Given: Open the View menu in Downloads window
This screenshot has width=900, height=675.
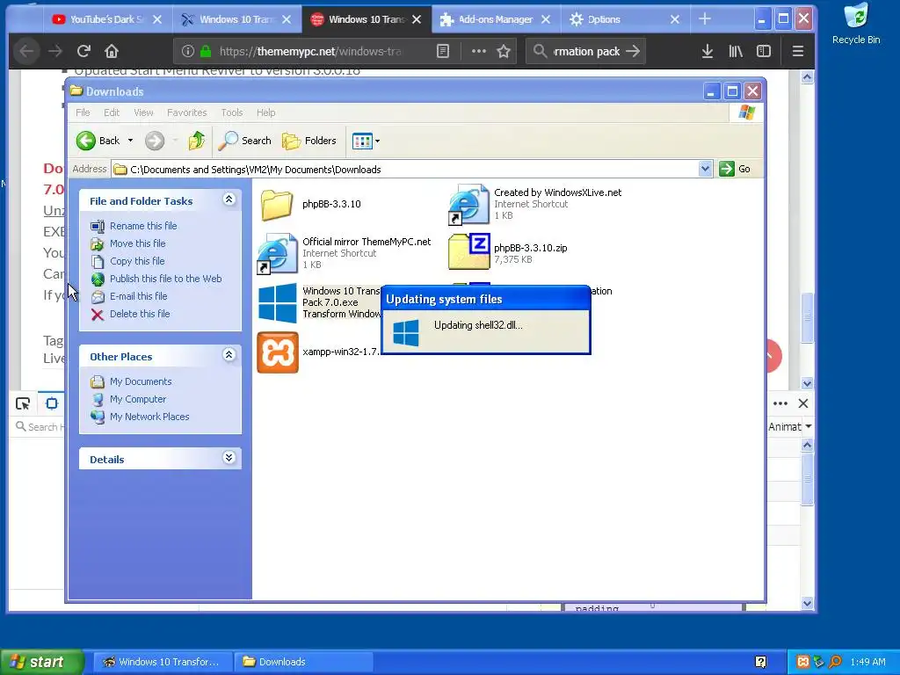Looking at the screenshot, I should point(143,112).
